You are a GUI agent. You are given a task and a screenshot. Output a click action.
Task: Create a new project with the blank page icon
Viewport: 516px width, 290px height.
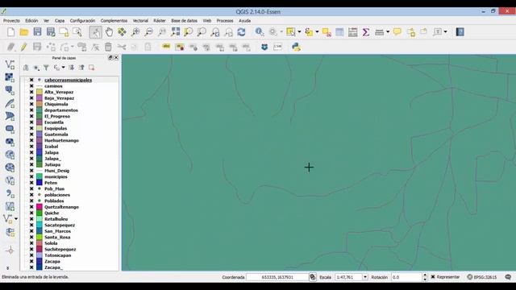(x=10, y=32)
